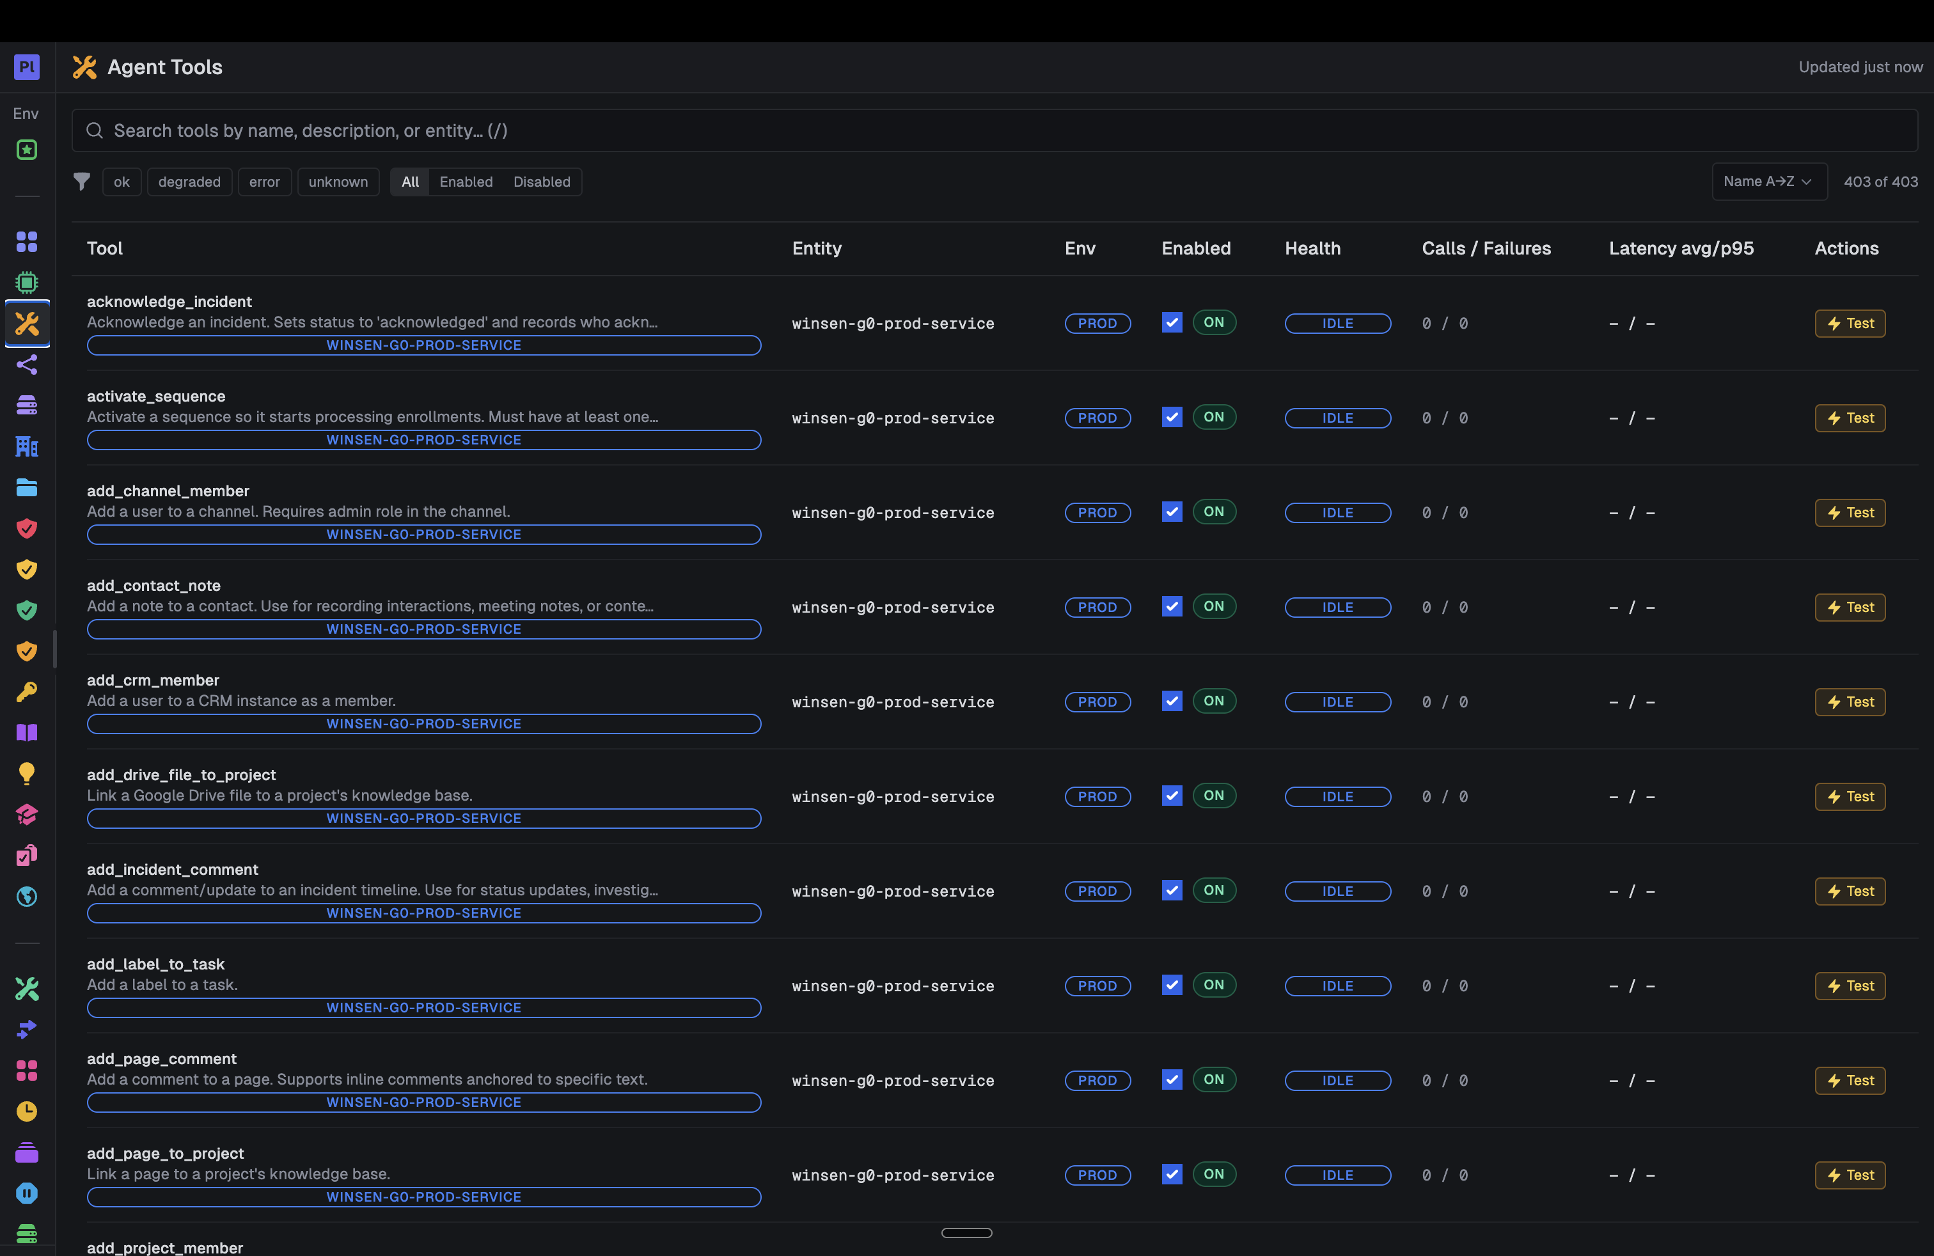Uncheck Enabled for add_crm_member
The height and width of the screenshot is (1256, 1934).
coord(1172,701)
